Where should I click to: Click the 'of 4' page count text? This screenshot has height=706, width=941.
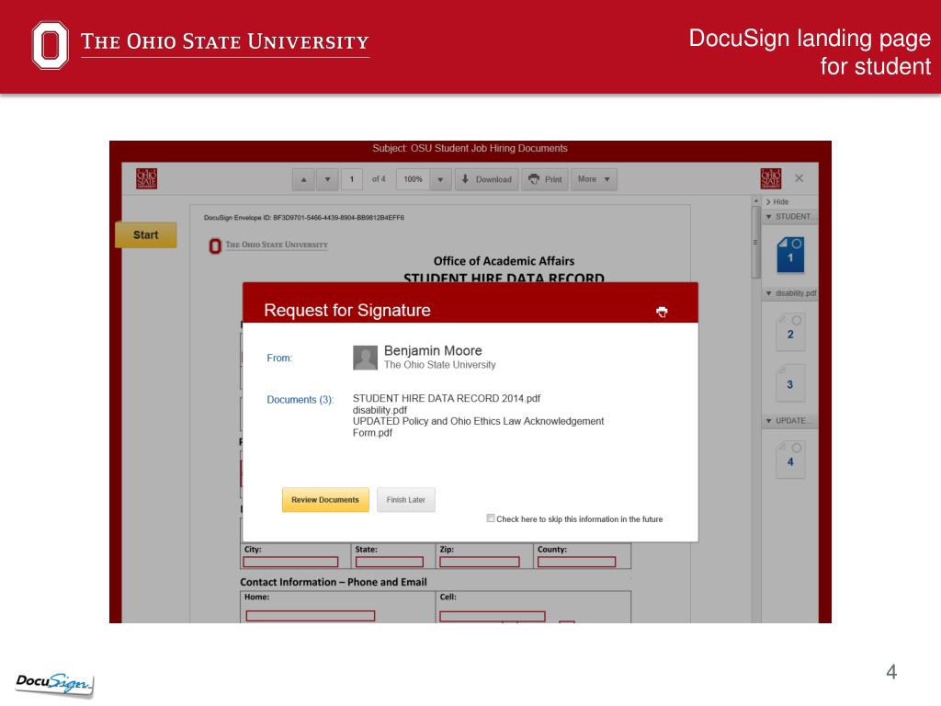[x=379, y=179]
